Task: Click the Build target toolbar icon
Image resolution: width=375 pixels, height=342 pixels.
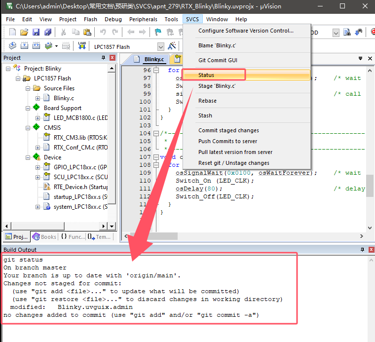Action: (x=24, y=46)
